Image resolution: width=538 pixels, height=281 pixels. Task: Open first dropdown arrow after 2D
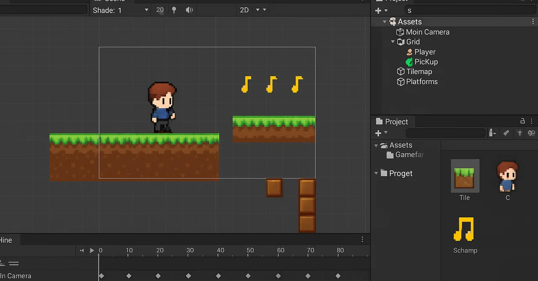[x=258, y=10]
